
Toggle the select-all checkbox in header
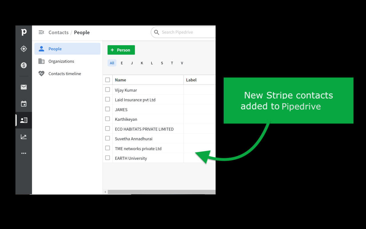pyautogui.click(x=108, y=80)
